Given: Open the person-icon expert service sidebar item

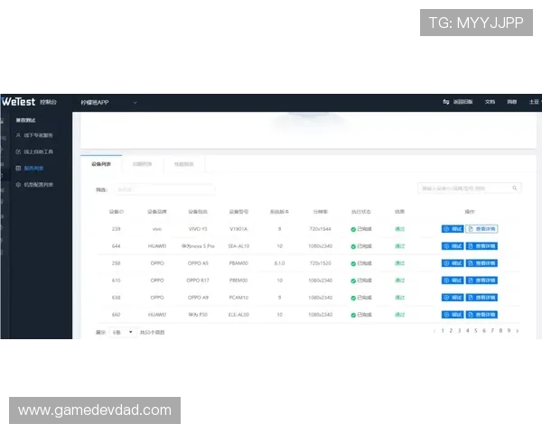Looking at the screenshot, I should pyautogui.click(x=34, y=135).
